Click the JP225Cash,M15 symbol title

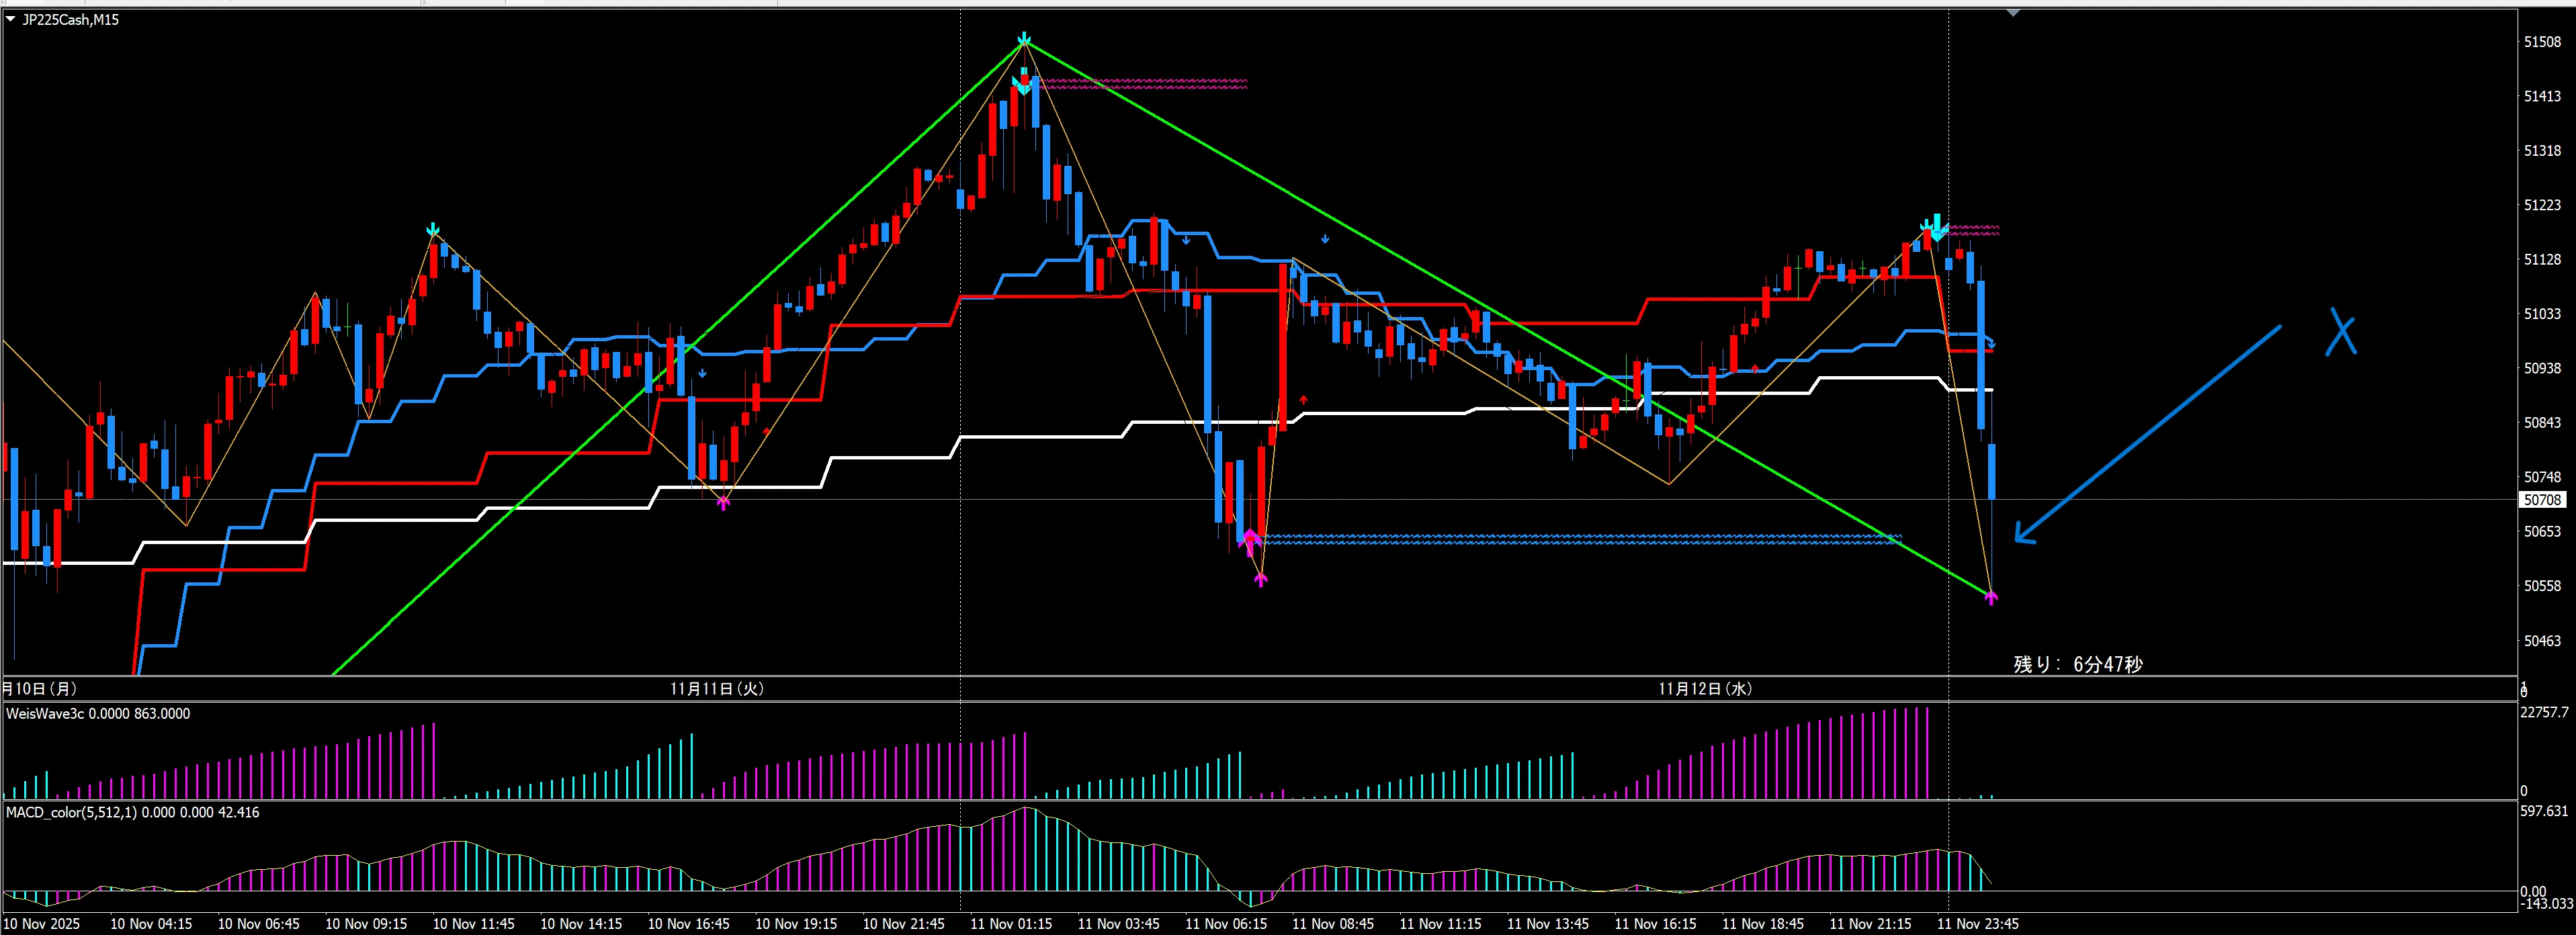point(70,20)
